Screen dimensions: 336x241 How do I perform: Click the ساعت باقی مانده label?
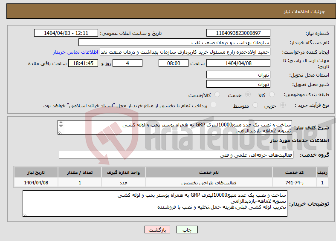[x=47, y=63]
